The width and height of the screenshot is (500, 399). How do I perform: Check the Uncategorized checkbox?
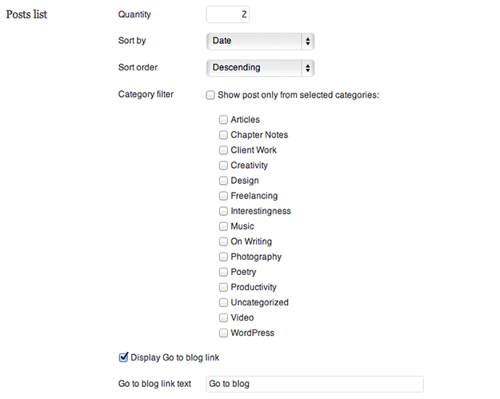click(x=224, y=302)
